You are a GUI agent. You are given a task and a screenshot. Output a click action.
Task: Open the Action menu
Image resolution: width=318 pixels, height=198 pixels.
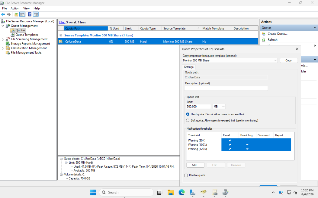pyautogui.click(x=15, y=8)
